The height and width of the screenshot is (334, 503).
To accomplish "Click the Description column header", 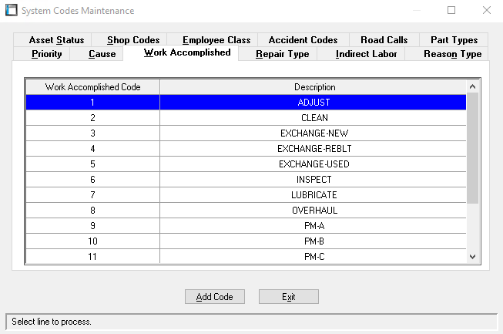I will click(x=314, y=87).
